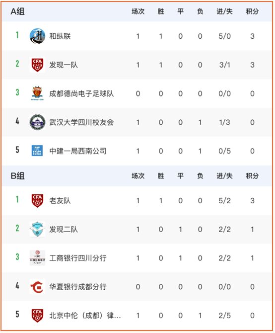Select 中建一局西南公司 blue logo

(37, 151)
